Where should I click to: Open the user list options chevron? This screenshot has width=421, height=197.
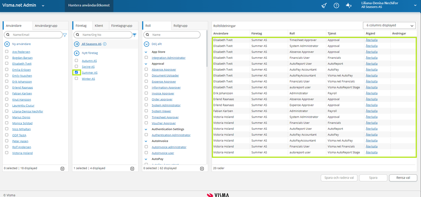point(62,168)
